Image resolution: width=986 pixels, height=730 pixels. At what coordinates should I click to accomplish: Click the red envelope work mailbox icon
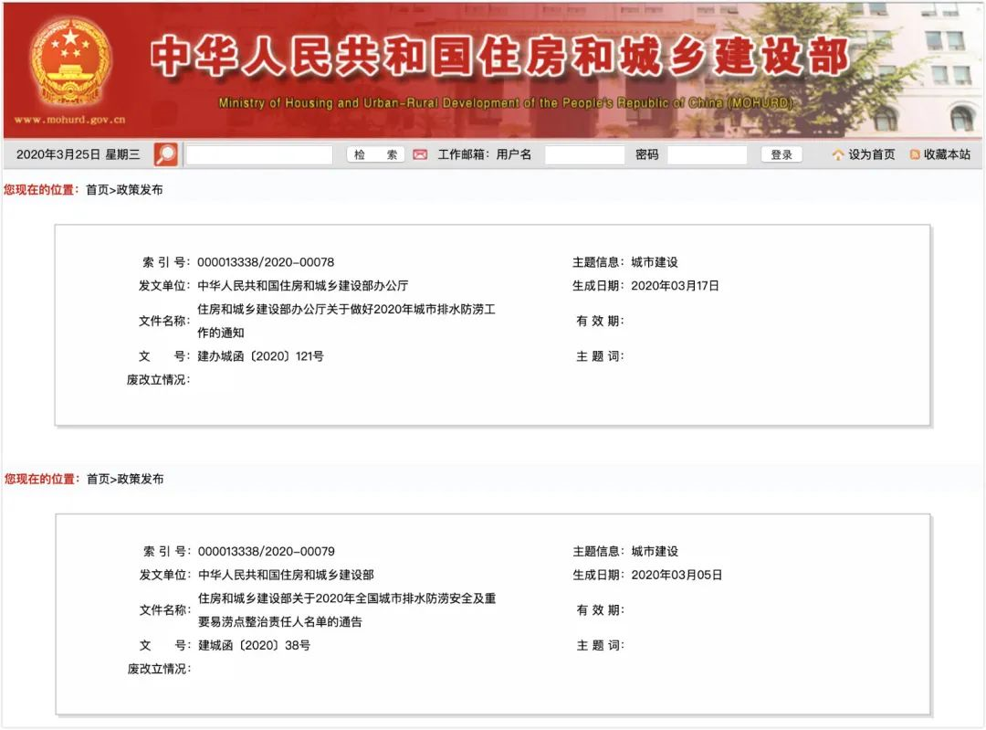point(420,154)
